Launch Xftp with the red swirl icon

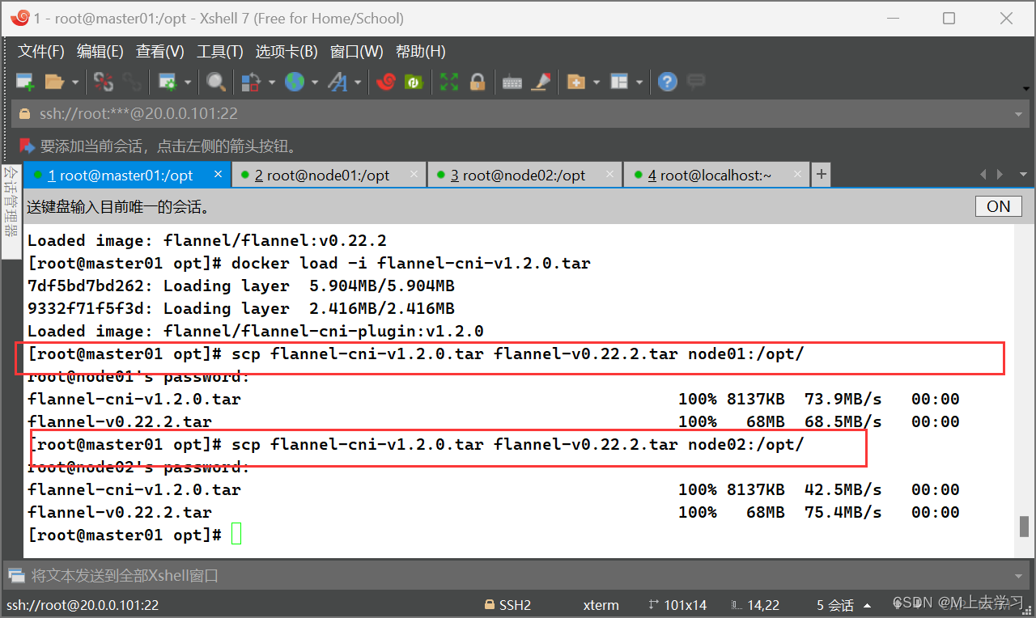pyautogui.click(x=386, y=82)
